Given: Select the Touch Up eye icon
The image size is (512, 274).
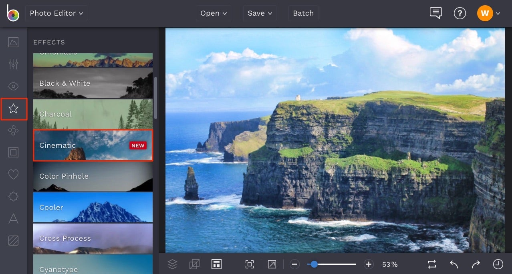Looking at the screenshot, I should point(13,86).
